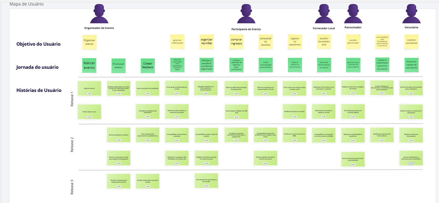
Task: Click the tag badge on Definir data e hora card
Action: click(89, 117)
